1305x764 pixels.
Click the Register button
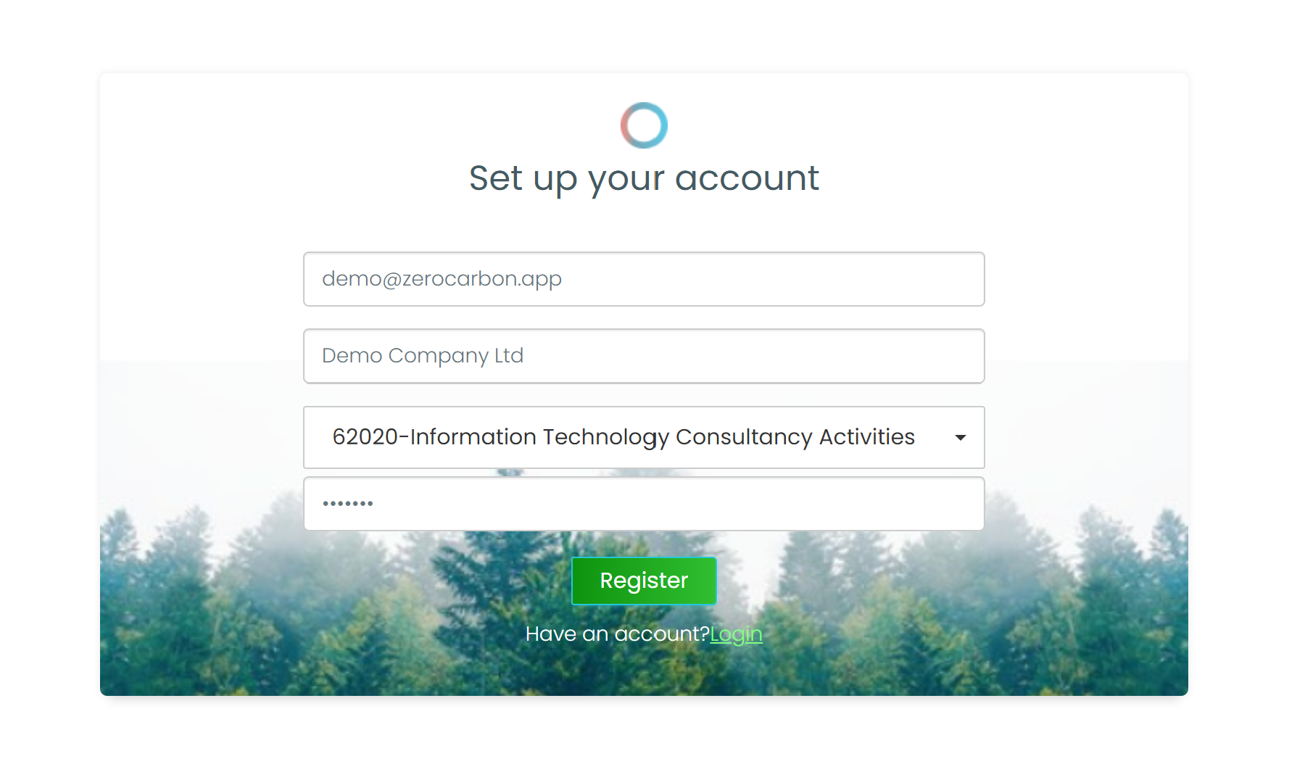(644, 581)
